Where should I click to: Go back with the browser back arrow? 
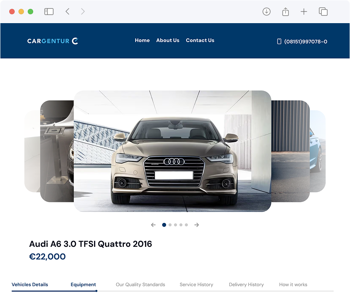coord(67,12)
